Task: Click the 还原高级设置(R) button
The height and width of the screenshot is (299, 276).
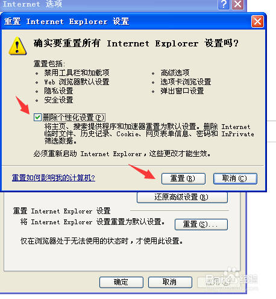Action: coord(182,197)
